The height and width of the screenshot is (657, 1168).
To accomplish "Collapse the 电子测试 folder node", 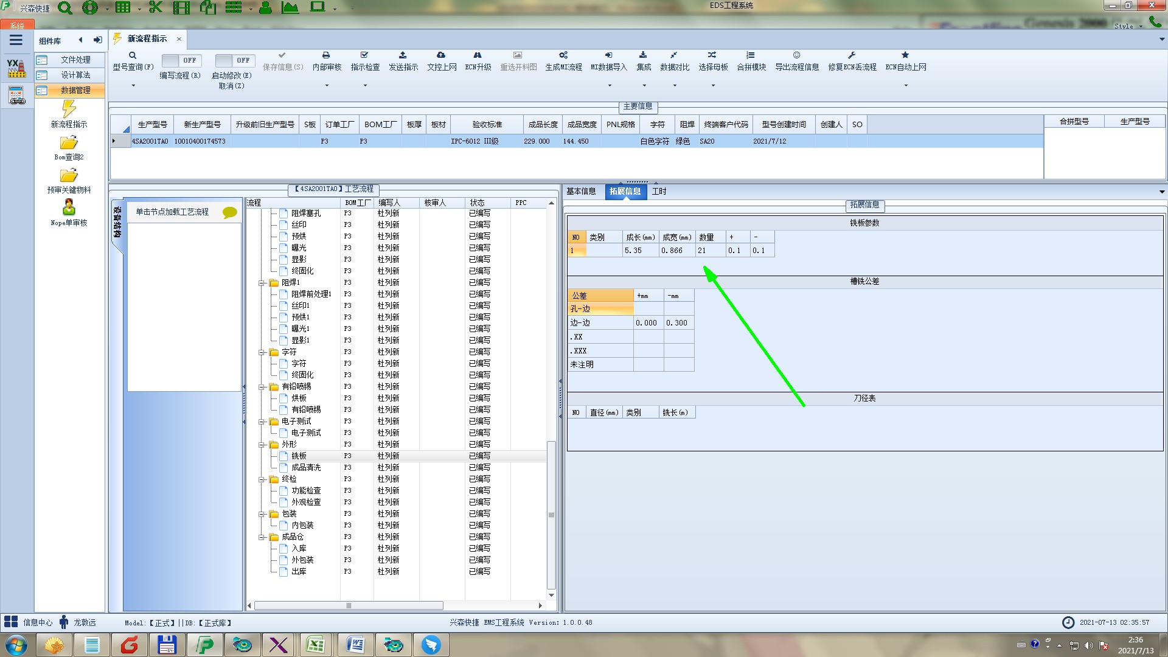I will pyautogui.click(x=262, y=422).
